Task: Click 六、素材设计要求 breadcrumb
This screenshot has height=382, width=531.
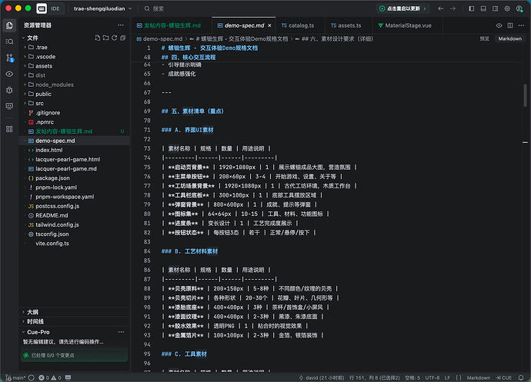Action: (334, 38)
